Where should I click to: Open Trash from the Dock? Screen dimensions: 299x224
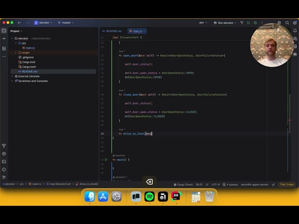209,196
